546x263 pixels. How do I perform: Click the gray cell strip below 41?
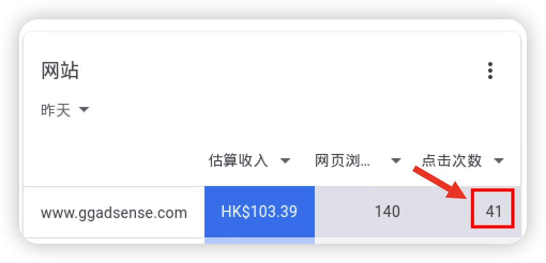tap(469, 241)
